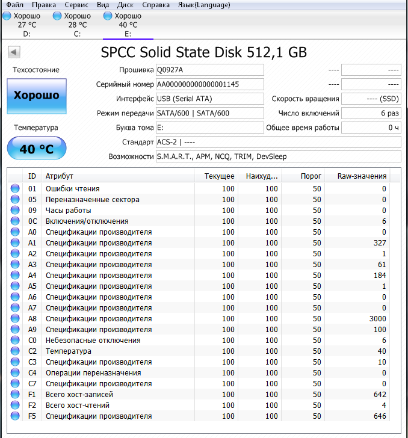
Task: Click status orb for Температура attribute row
Action: coord(15,351)
